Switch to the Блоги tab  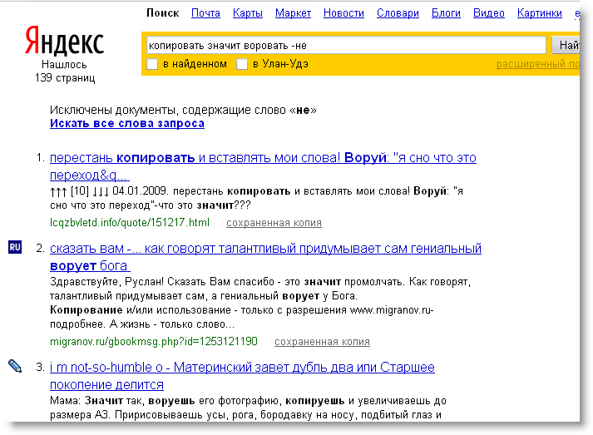446,13
